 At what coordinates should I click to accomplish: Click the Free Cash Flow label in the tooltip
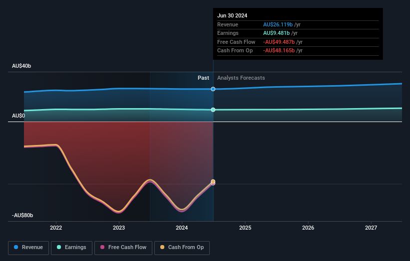pos(236,42)
